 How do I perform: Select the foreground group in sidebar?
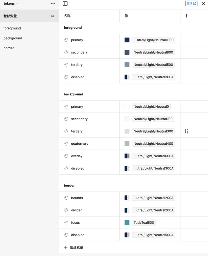pos(12,28)
